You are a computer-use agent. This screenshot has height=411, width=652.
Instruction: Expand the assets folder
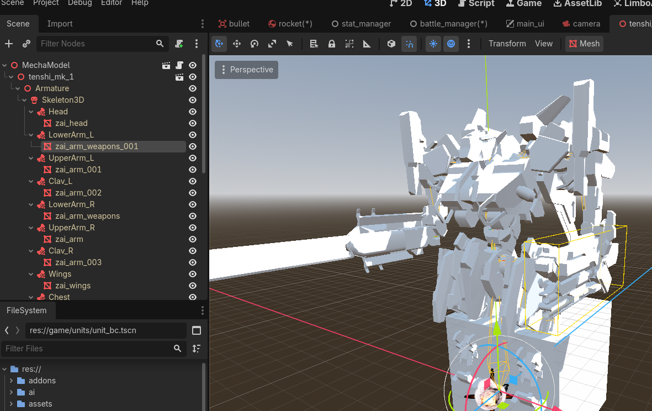(x=11, y=404)
